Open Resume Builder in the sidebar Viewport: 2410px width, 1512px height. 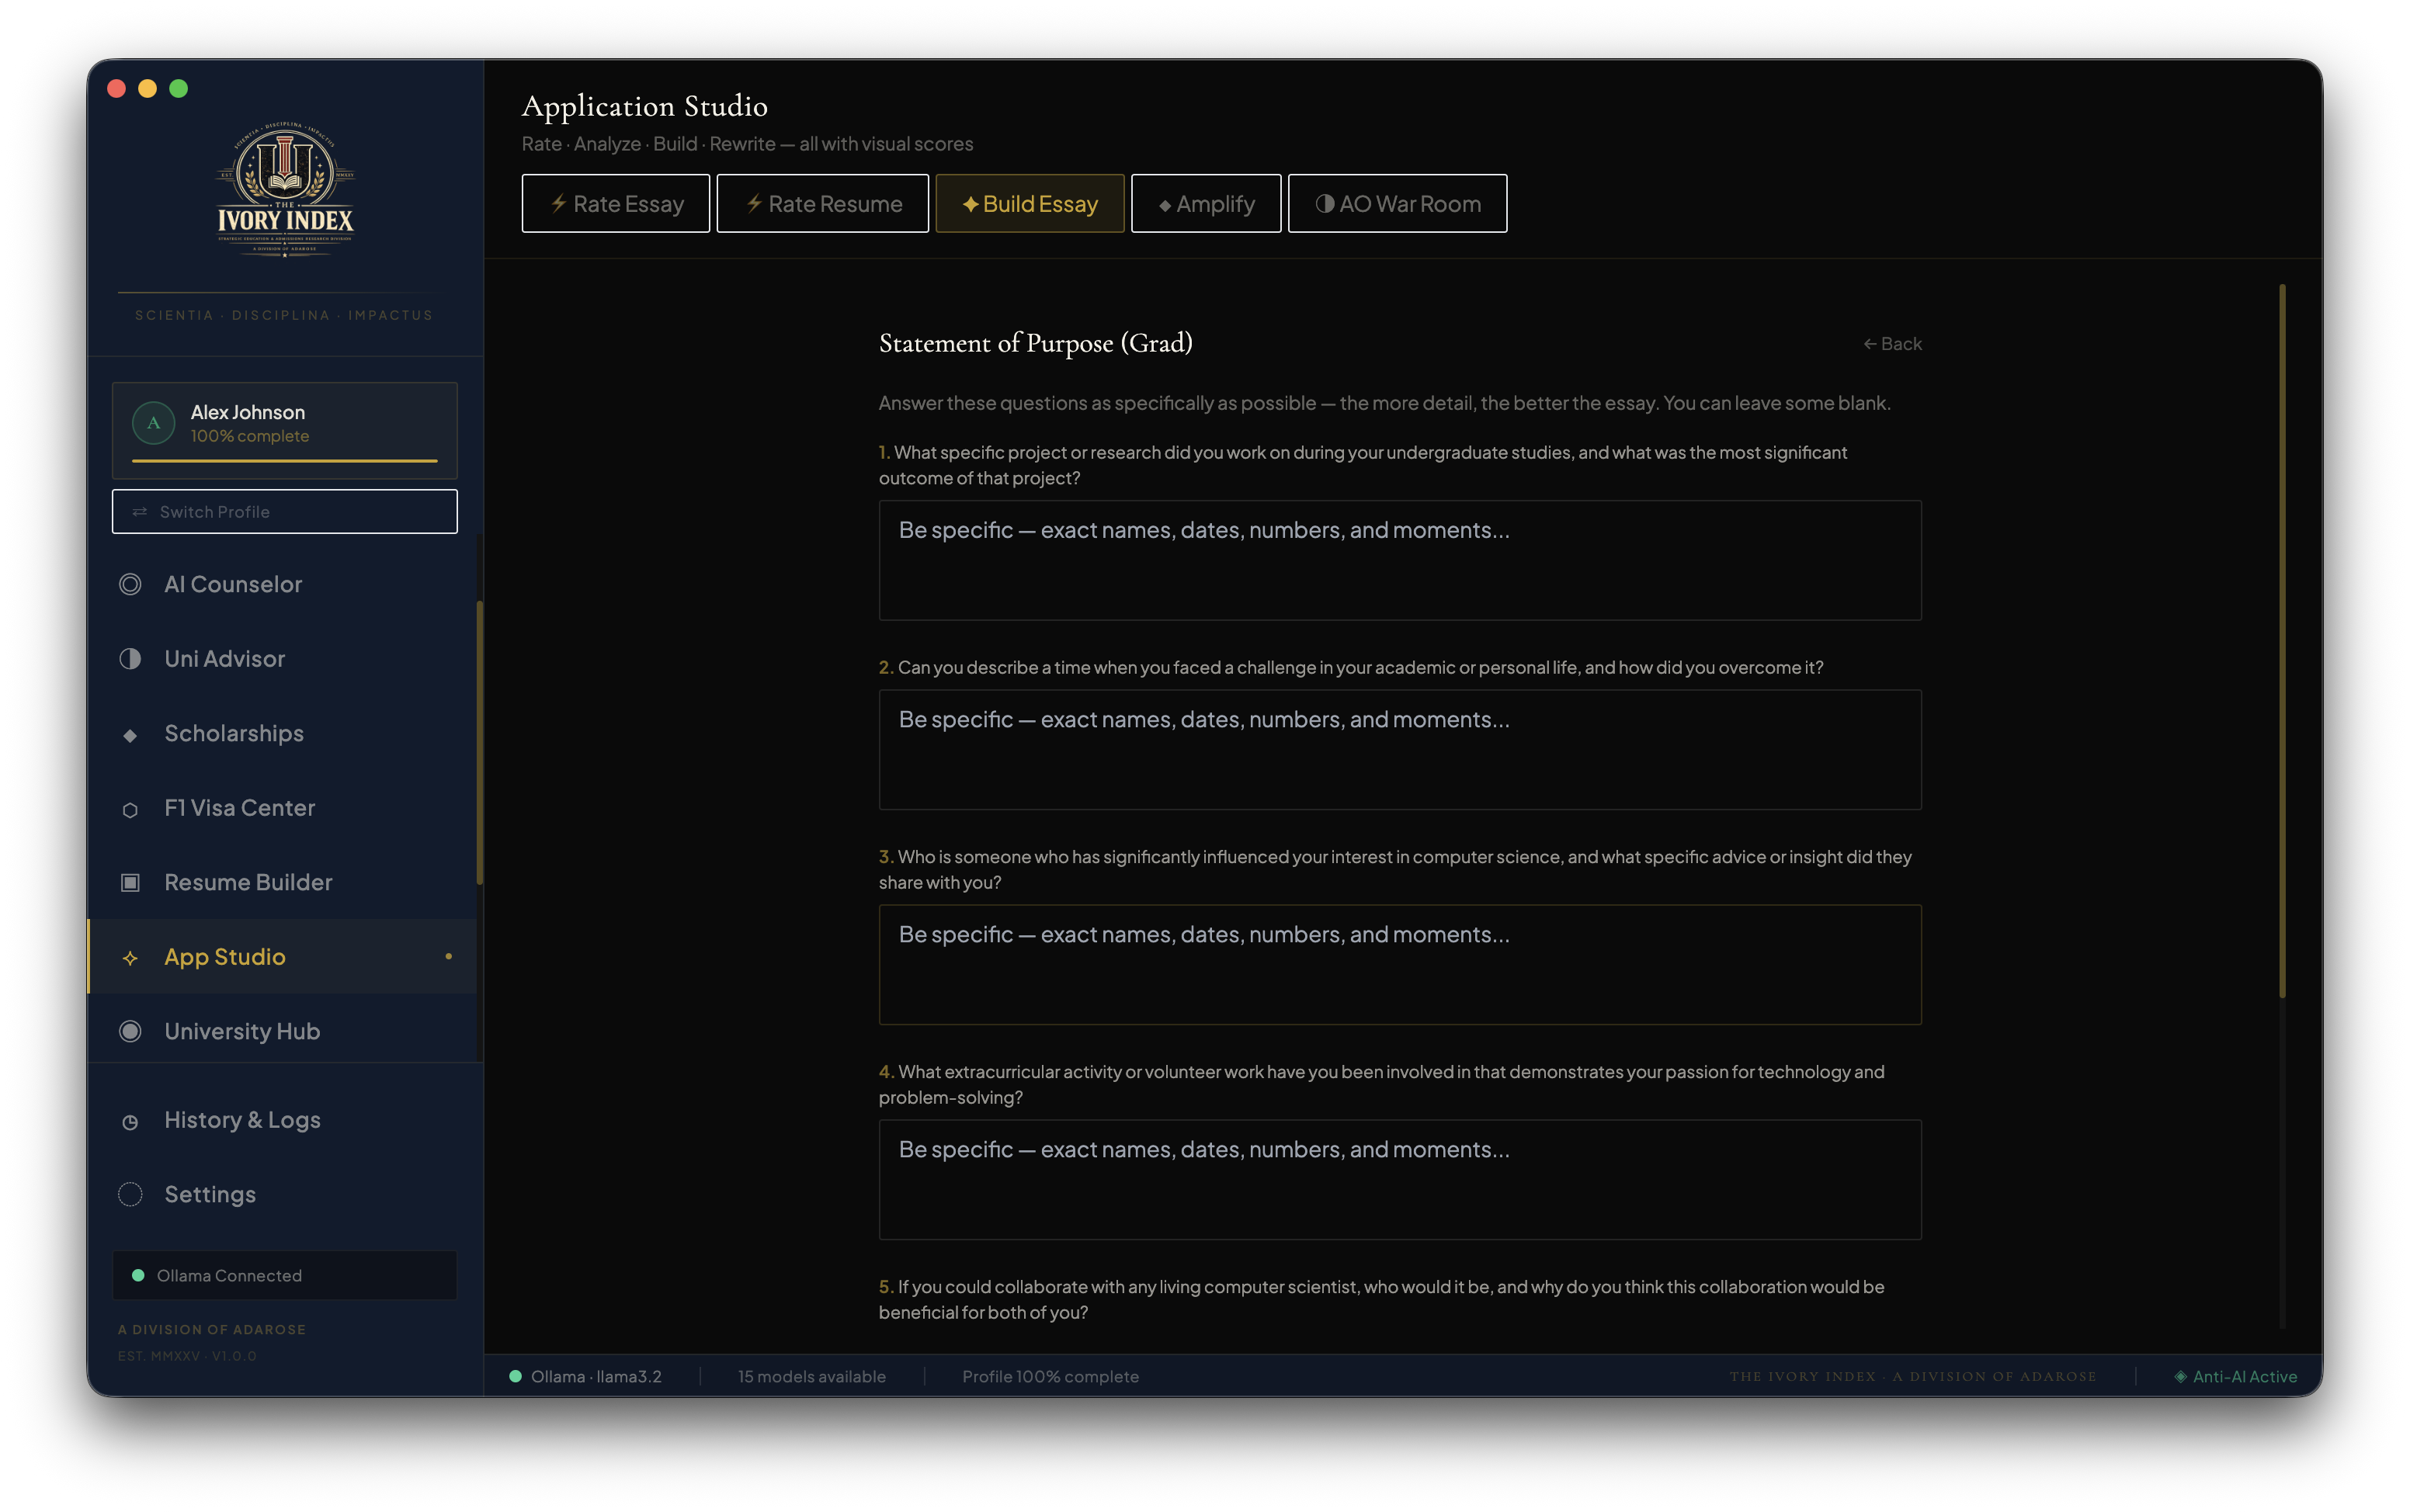282,882
